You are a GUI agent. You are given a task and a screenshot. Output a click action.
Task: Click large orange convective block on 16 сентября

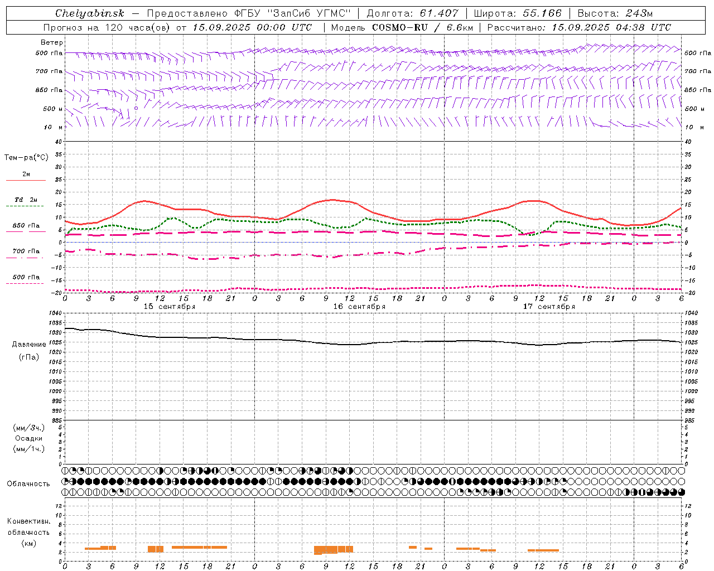coord(334,550)
